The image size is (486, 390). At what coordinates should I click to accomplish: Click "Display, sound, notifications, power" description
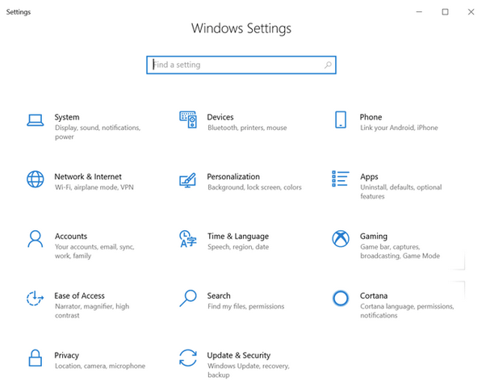(98, 132)
